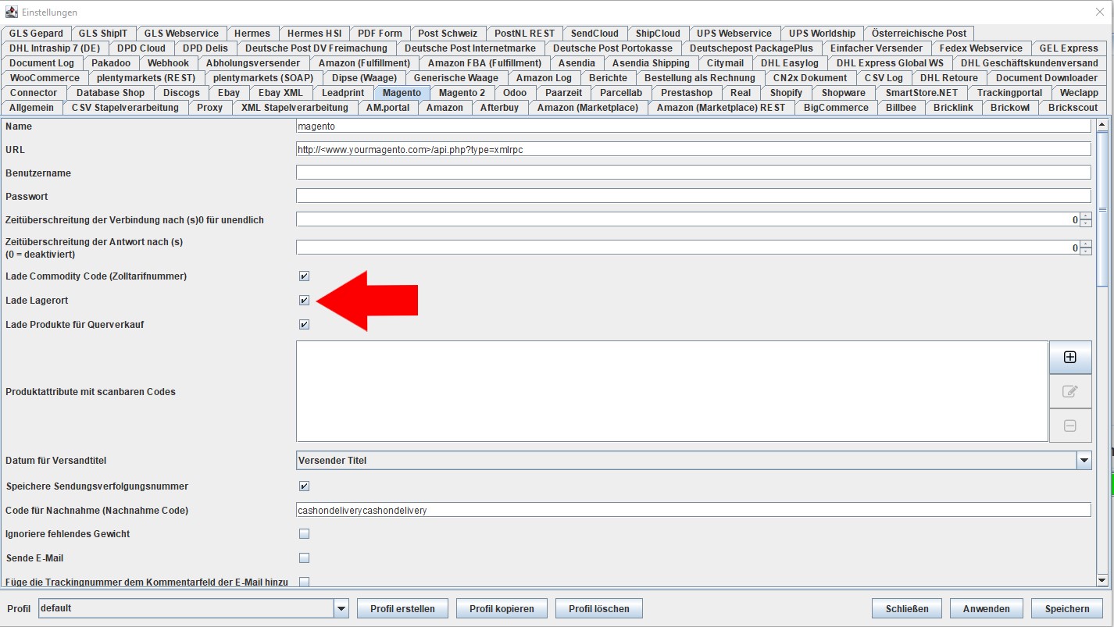Switch to the Shopify tab
The width and height of the screenshot is (1114, 627).
tap(786, 93)
